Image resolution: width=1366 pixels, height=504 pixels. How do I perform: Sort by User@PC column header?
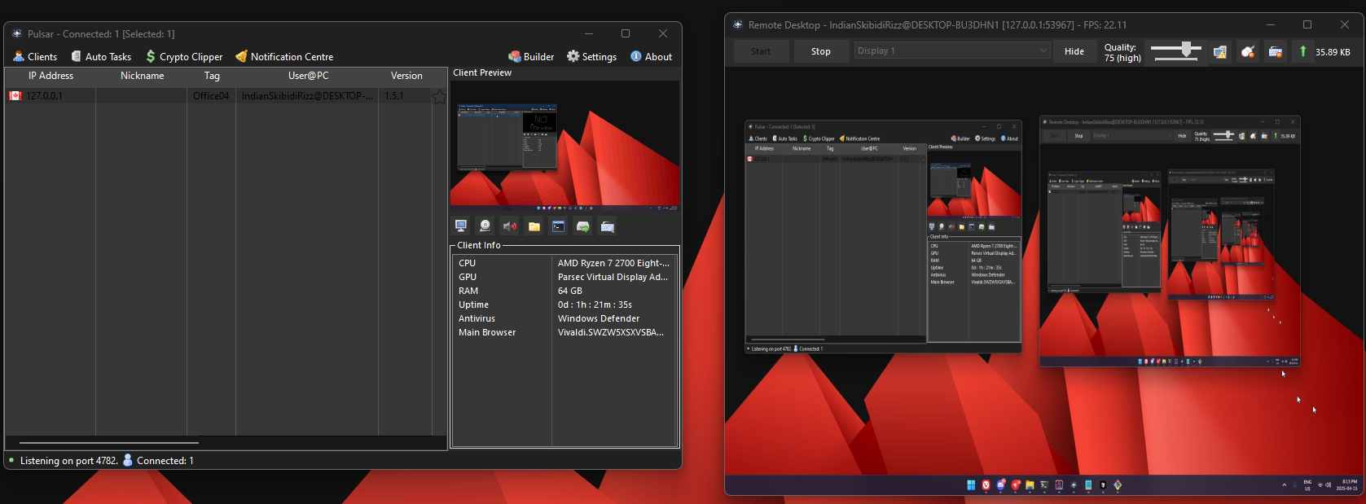tap(308, 76)
